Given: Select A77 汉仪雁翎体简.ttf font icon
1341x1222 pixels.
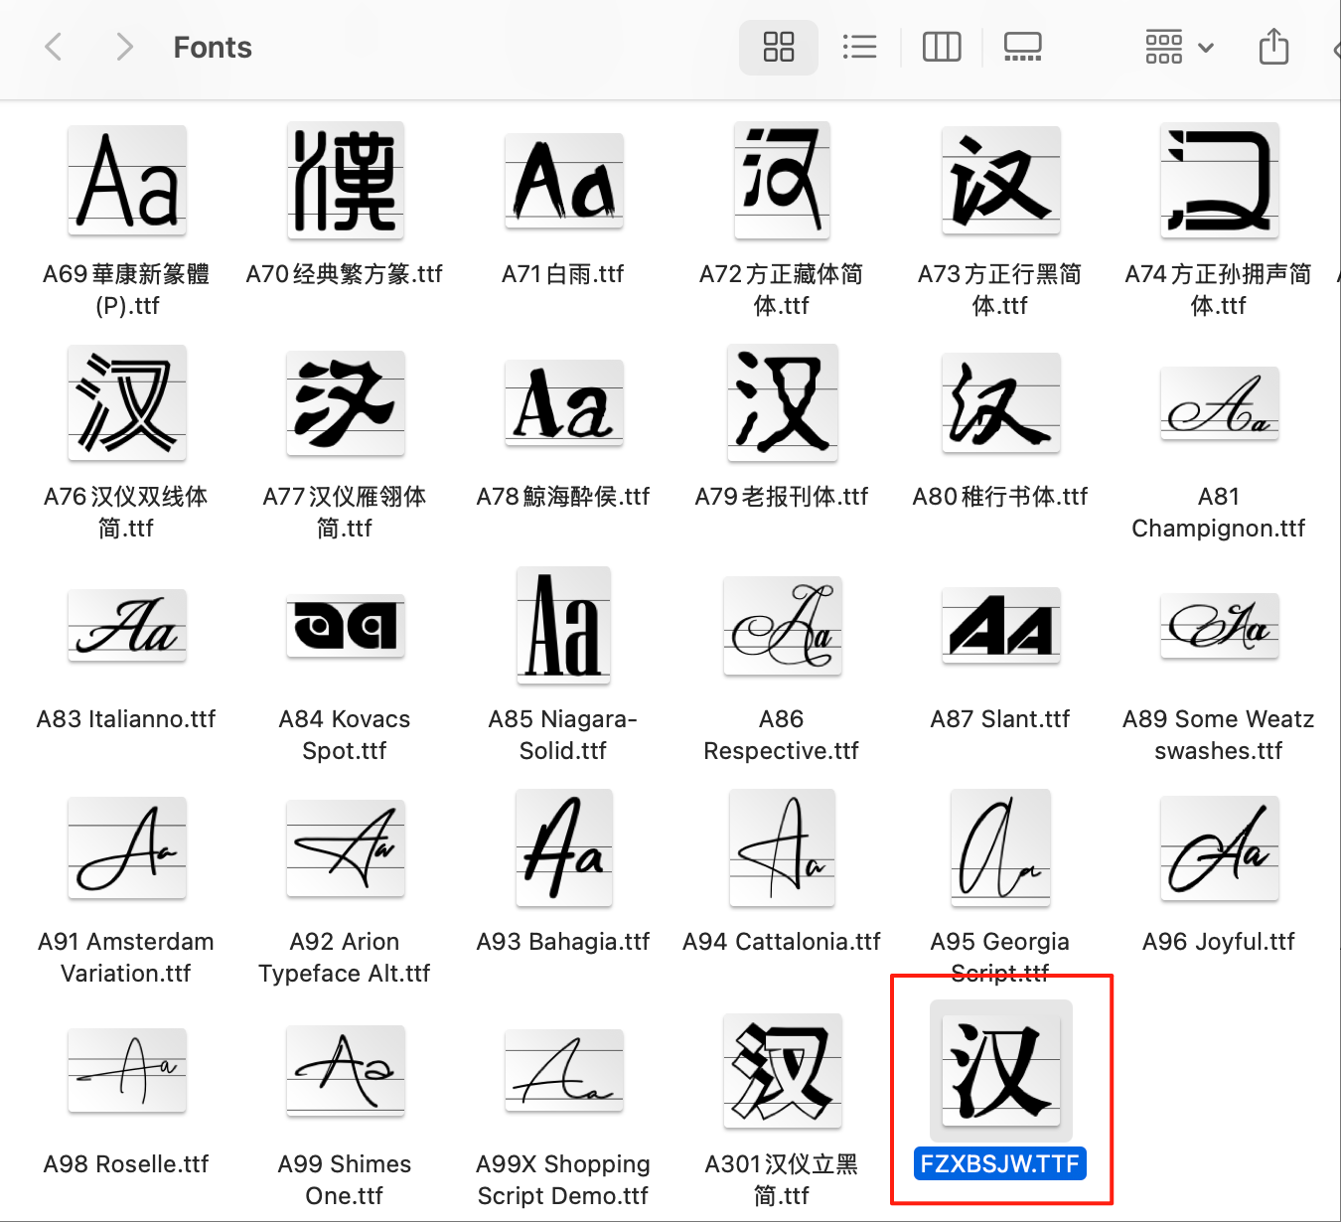Looking at the screenshot, I should 346,403.
